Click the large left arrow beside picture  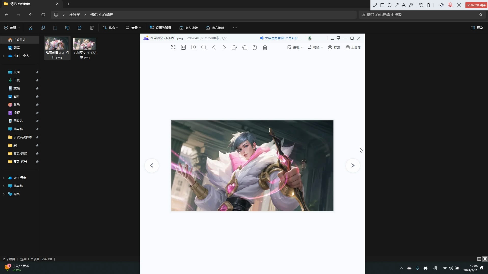(152, 165)
